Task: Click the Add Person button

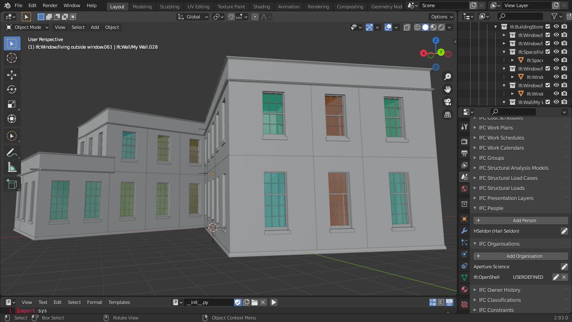Action: click(521, 221)
